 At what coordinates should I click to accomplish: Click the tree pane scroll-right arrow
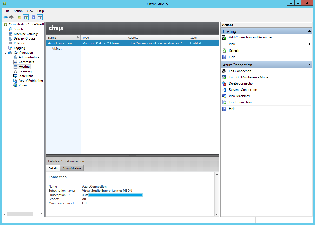(x=42, y=214)
